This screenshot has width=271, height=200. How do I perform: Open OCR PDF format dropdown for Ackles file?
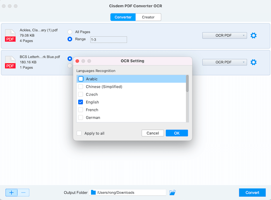pyautogui.click(x=225, y=36)
